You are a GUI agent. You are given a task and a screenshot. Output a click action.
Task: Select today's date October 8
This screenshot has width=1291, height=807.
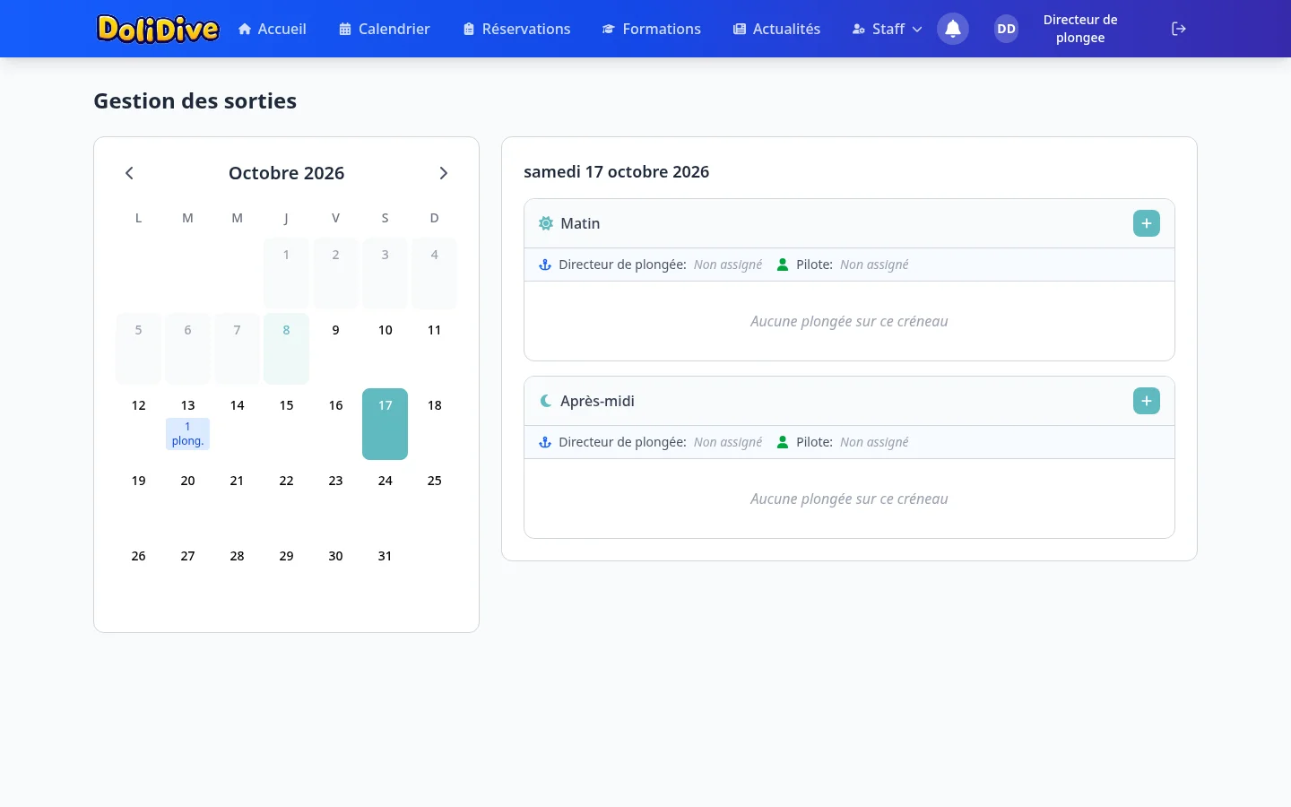point(286,349)
